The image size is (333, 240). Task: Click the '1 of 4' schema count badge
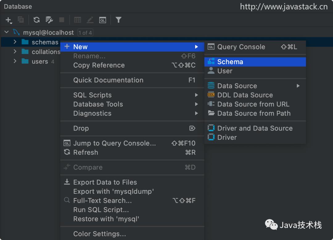pos(85,33)
